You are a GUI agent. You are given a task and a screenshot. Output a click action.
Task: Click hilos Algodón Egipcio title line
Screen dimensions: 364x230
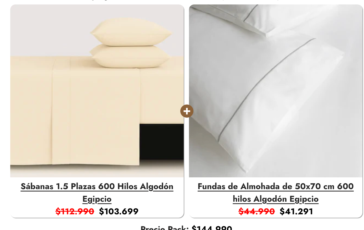(x=276, y=199)
